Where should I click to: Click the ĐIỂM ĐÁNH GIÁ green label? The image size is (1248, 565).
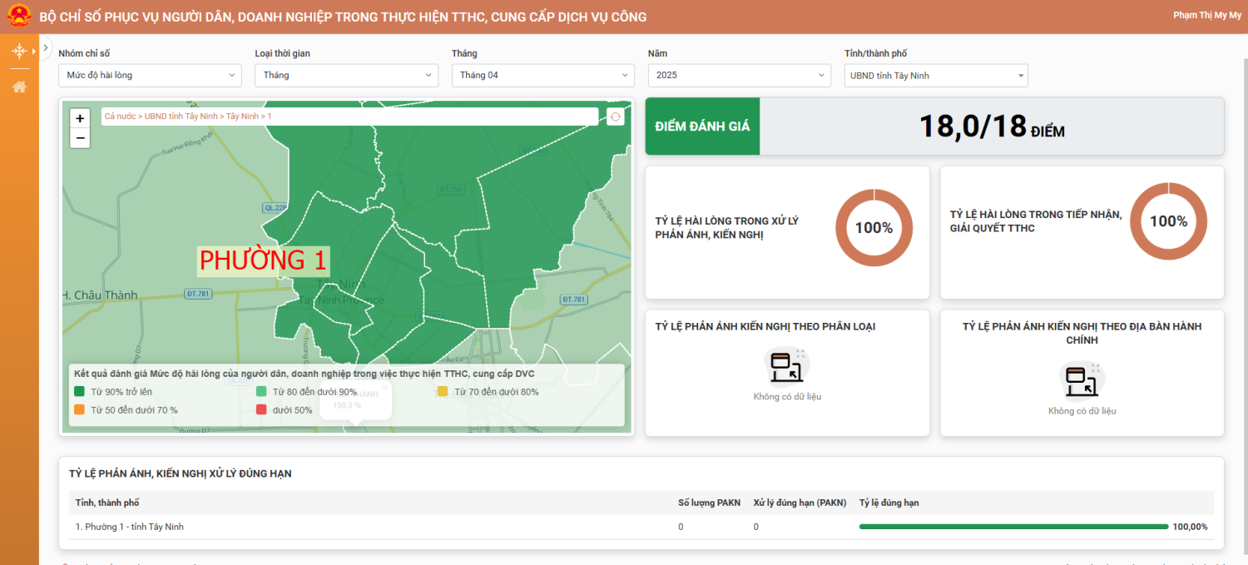[702, 126]
